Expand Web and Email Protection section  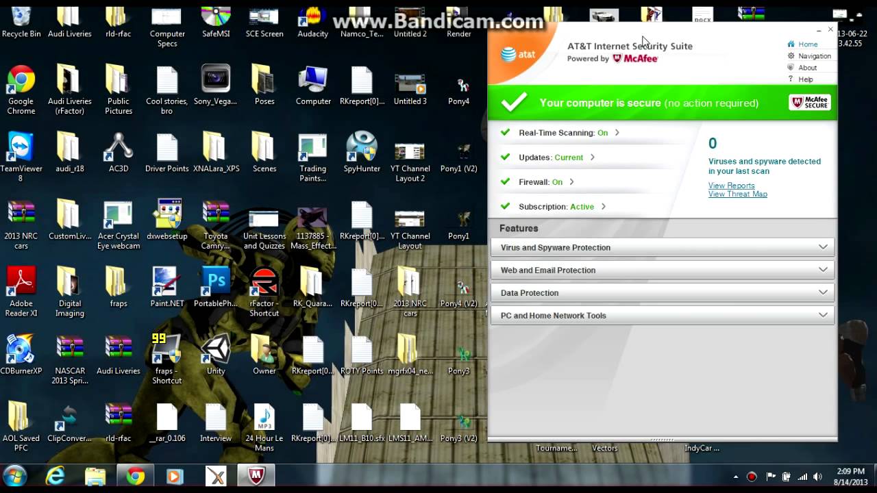[663, 270]
